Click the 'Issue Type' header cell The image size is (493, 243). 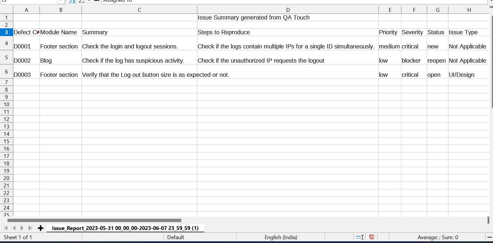tap(469, 32)
